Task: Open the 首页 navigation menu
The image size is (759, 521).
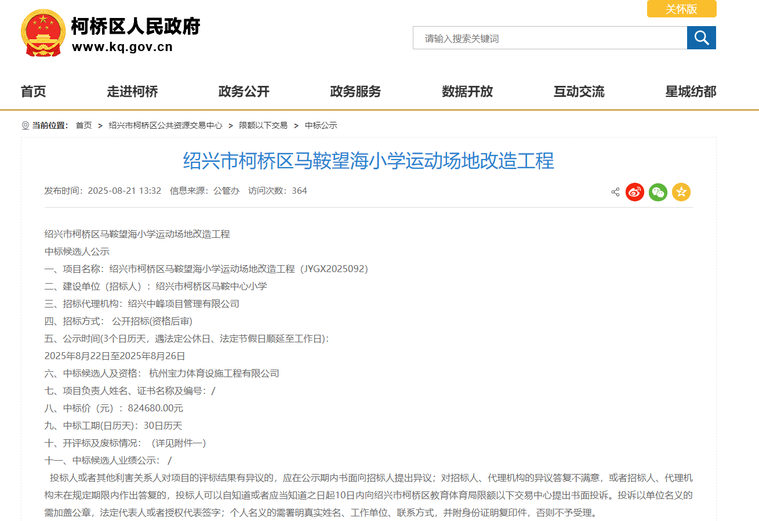Action: (34, 92)
